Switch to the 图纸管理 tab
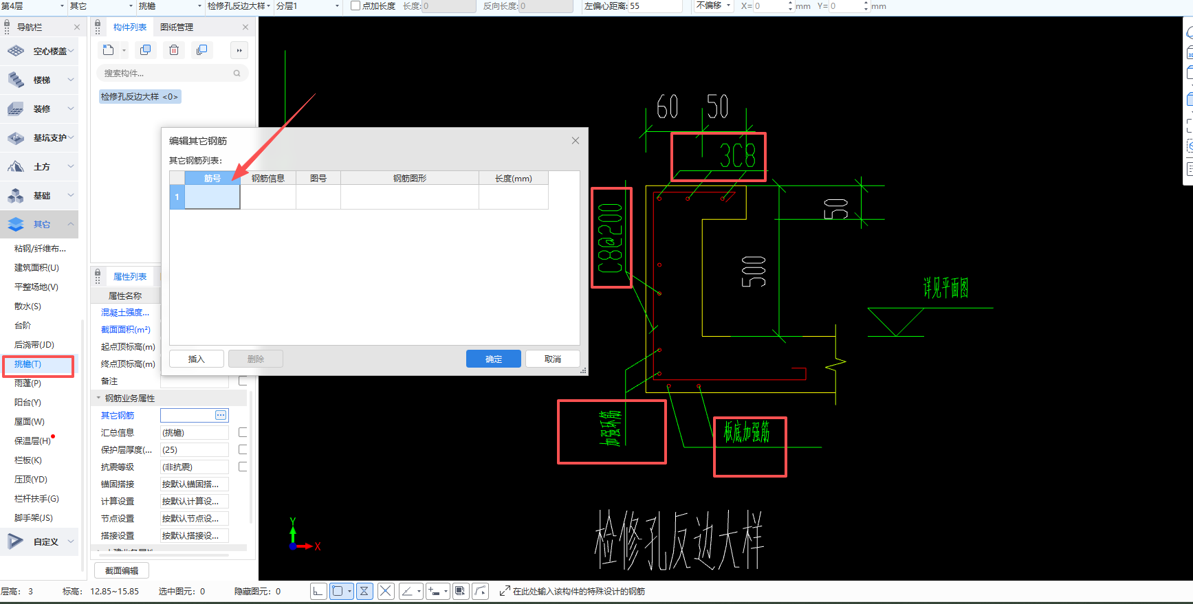1193x604 pixels. point(177,27)
